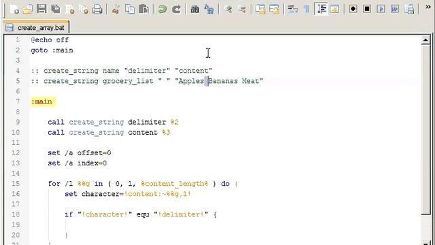Click "!delimiter!" on line 18
Screen dimensions: 435x245
pyautogui.click(x=181, y=214)
